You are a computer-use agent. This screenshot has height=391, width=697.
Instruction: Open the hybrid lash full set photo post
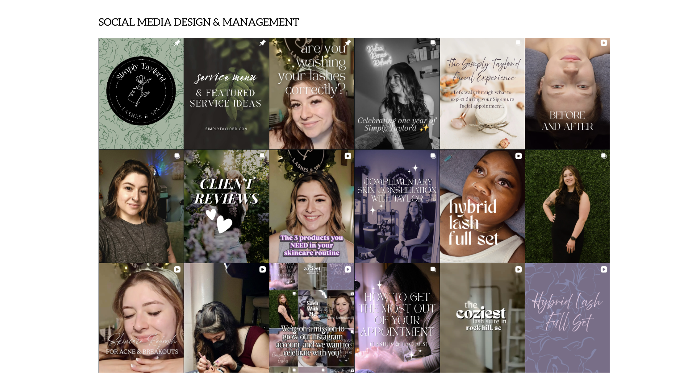click(482, 206)
